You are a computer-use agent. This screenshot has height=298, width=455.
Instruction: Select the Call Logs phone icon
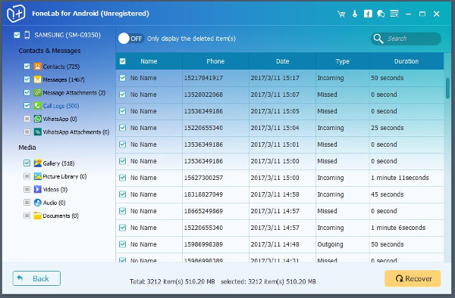pyautogui.click(x=37, y=106)
